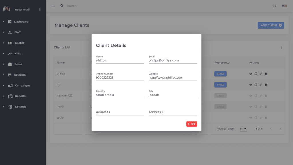This screenshot has width=293, height=165.
Task: Expand the Items sidebar arrow
Action: (x=3, y=64)
